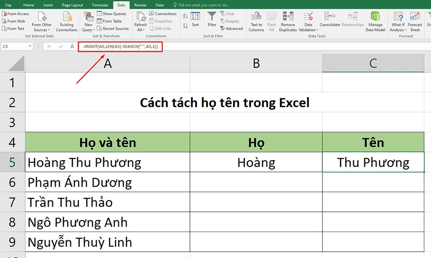Click From Text import option
This screenshot has width=431, height=258.
(x=13, y=29)
